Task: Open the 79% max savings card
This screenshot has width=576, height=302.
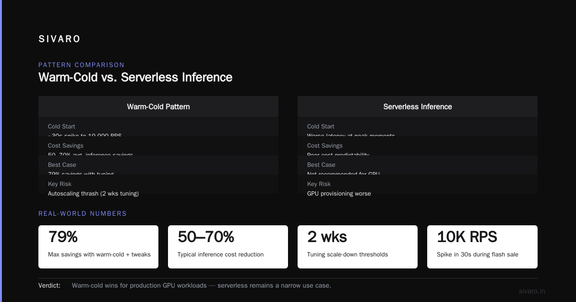Action: tap(98, 247)
